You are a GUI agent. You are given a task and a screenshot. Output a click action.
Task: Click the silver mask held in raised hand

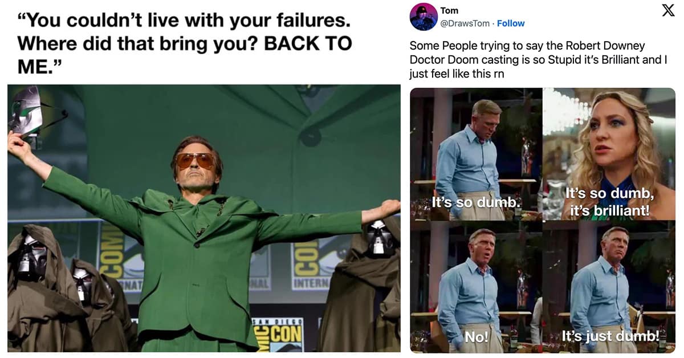(x=26, y=111)
